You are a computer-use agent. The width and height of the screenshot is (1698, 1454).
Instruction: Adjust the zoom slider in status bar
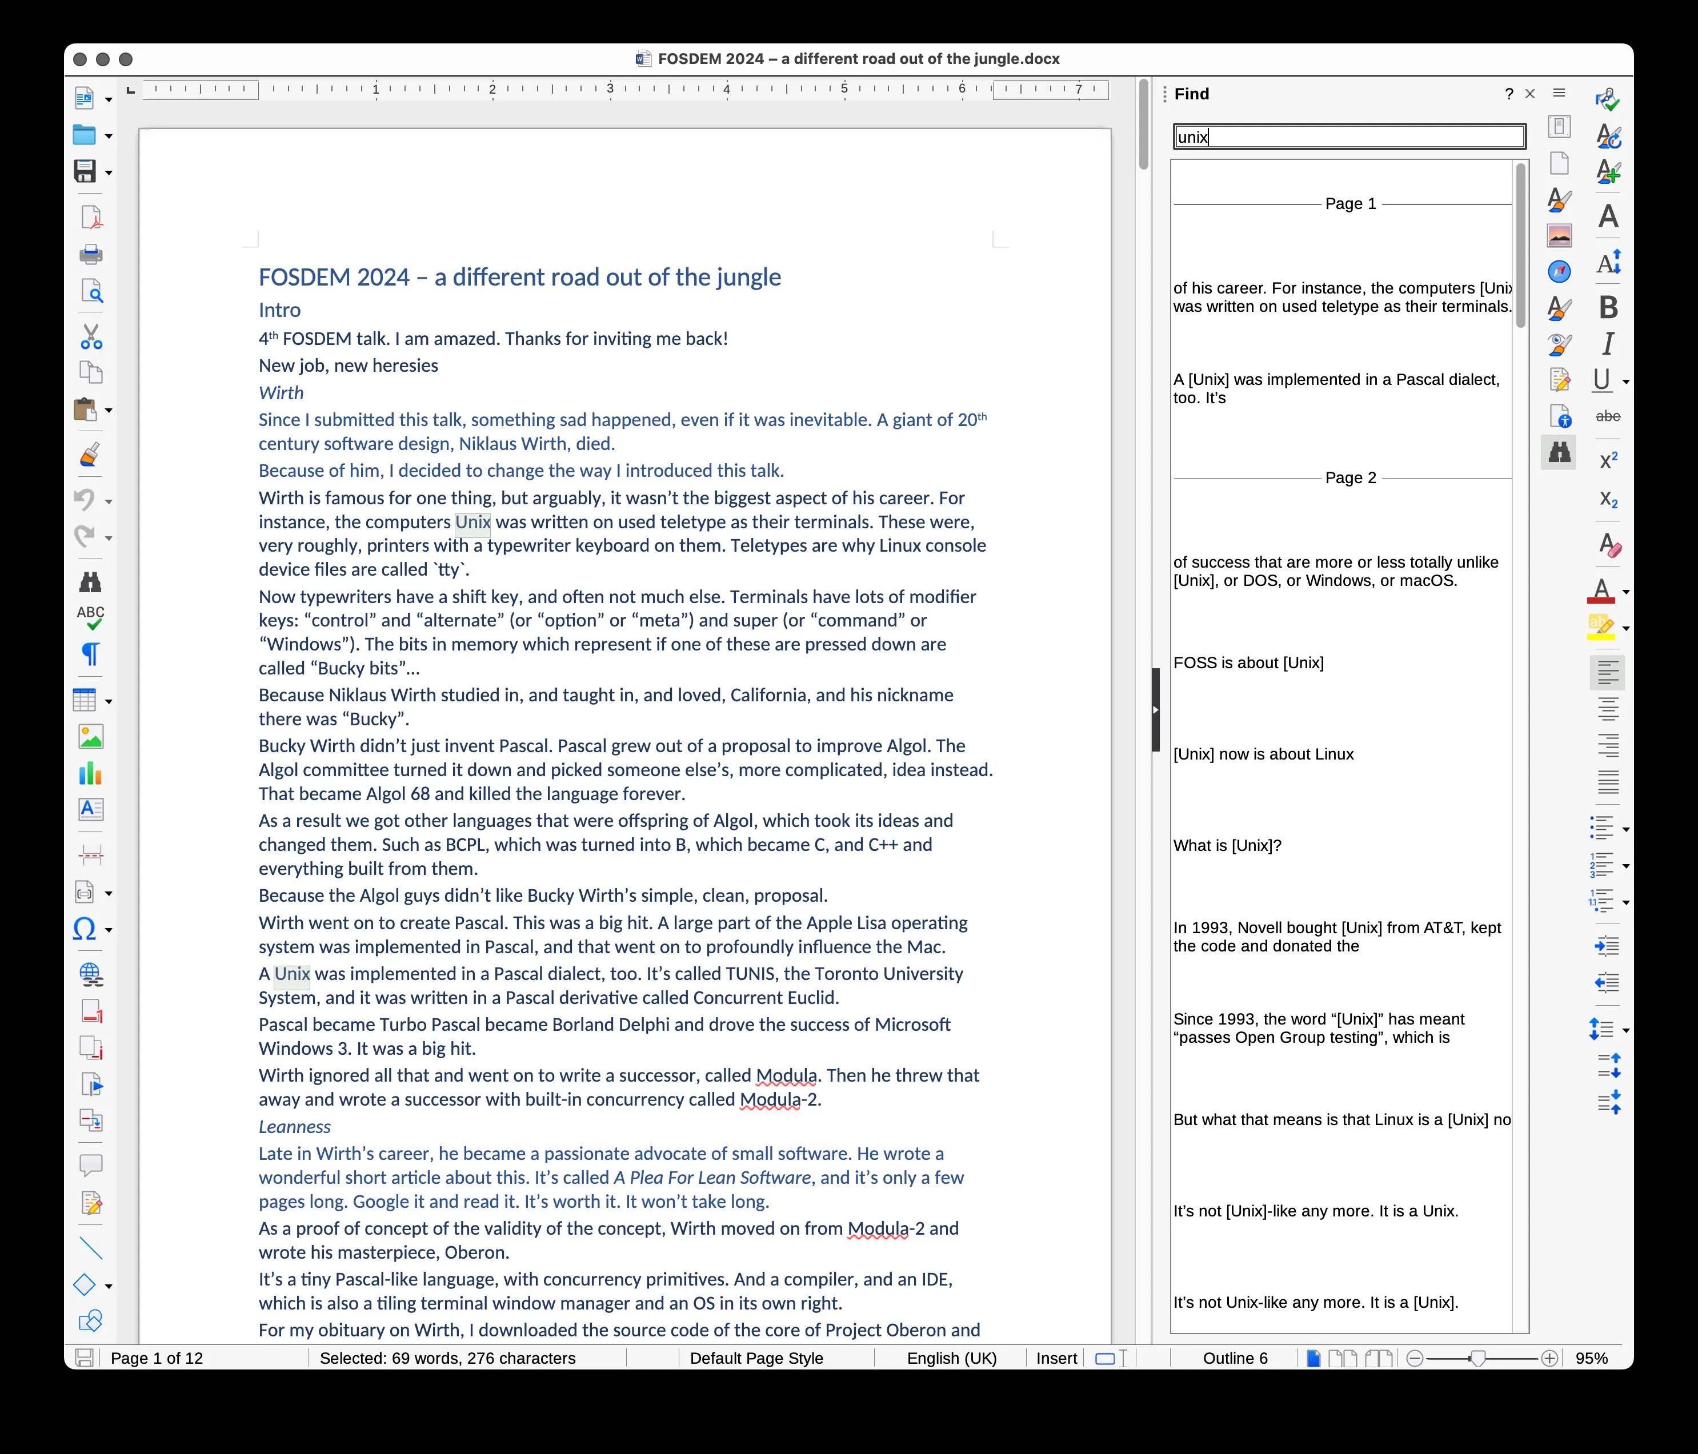click(1477, 1359)
